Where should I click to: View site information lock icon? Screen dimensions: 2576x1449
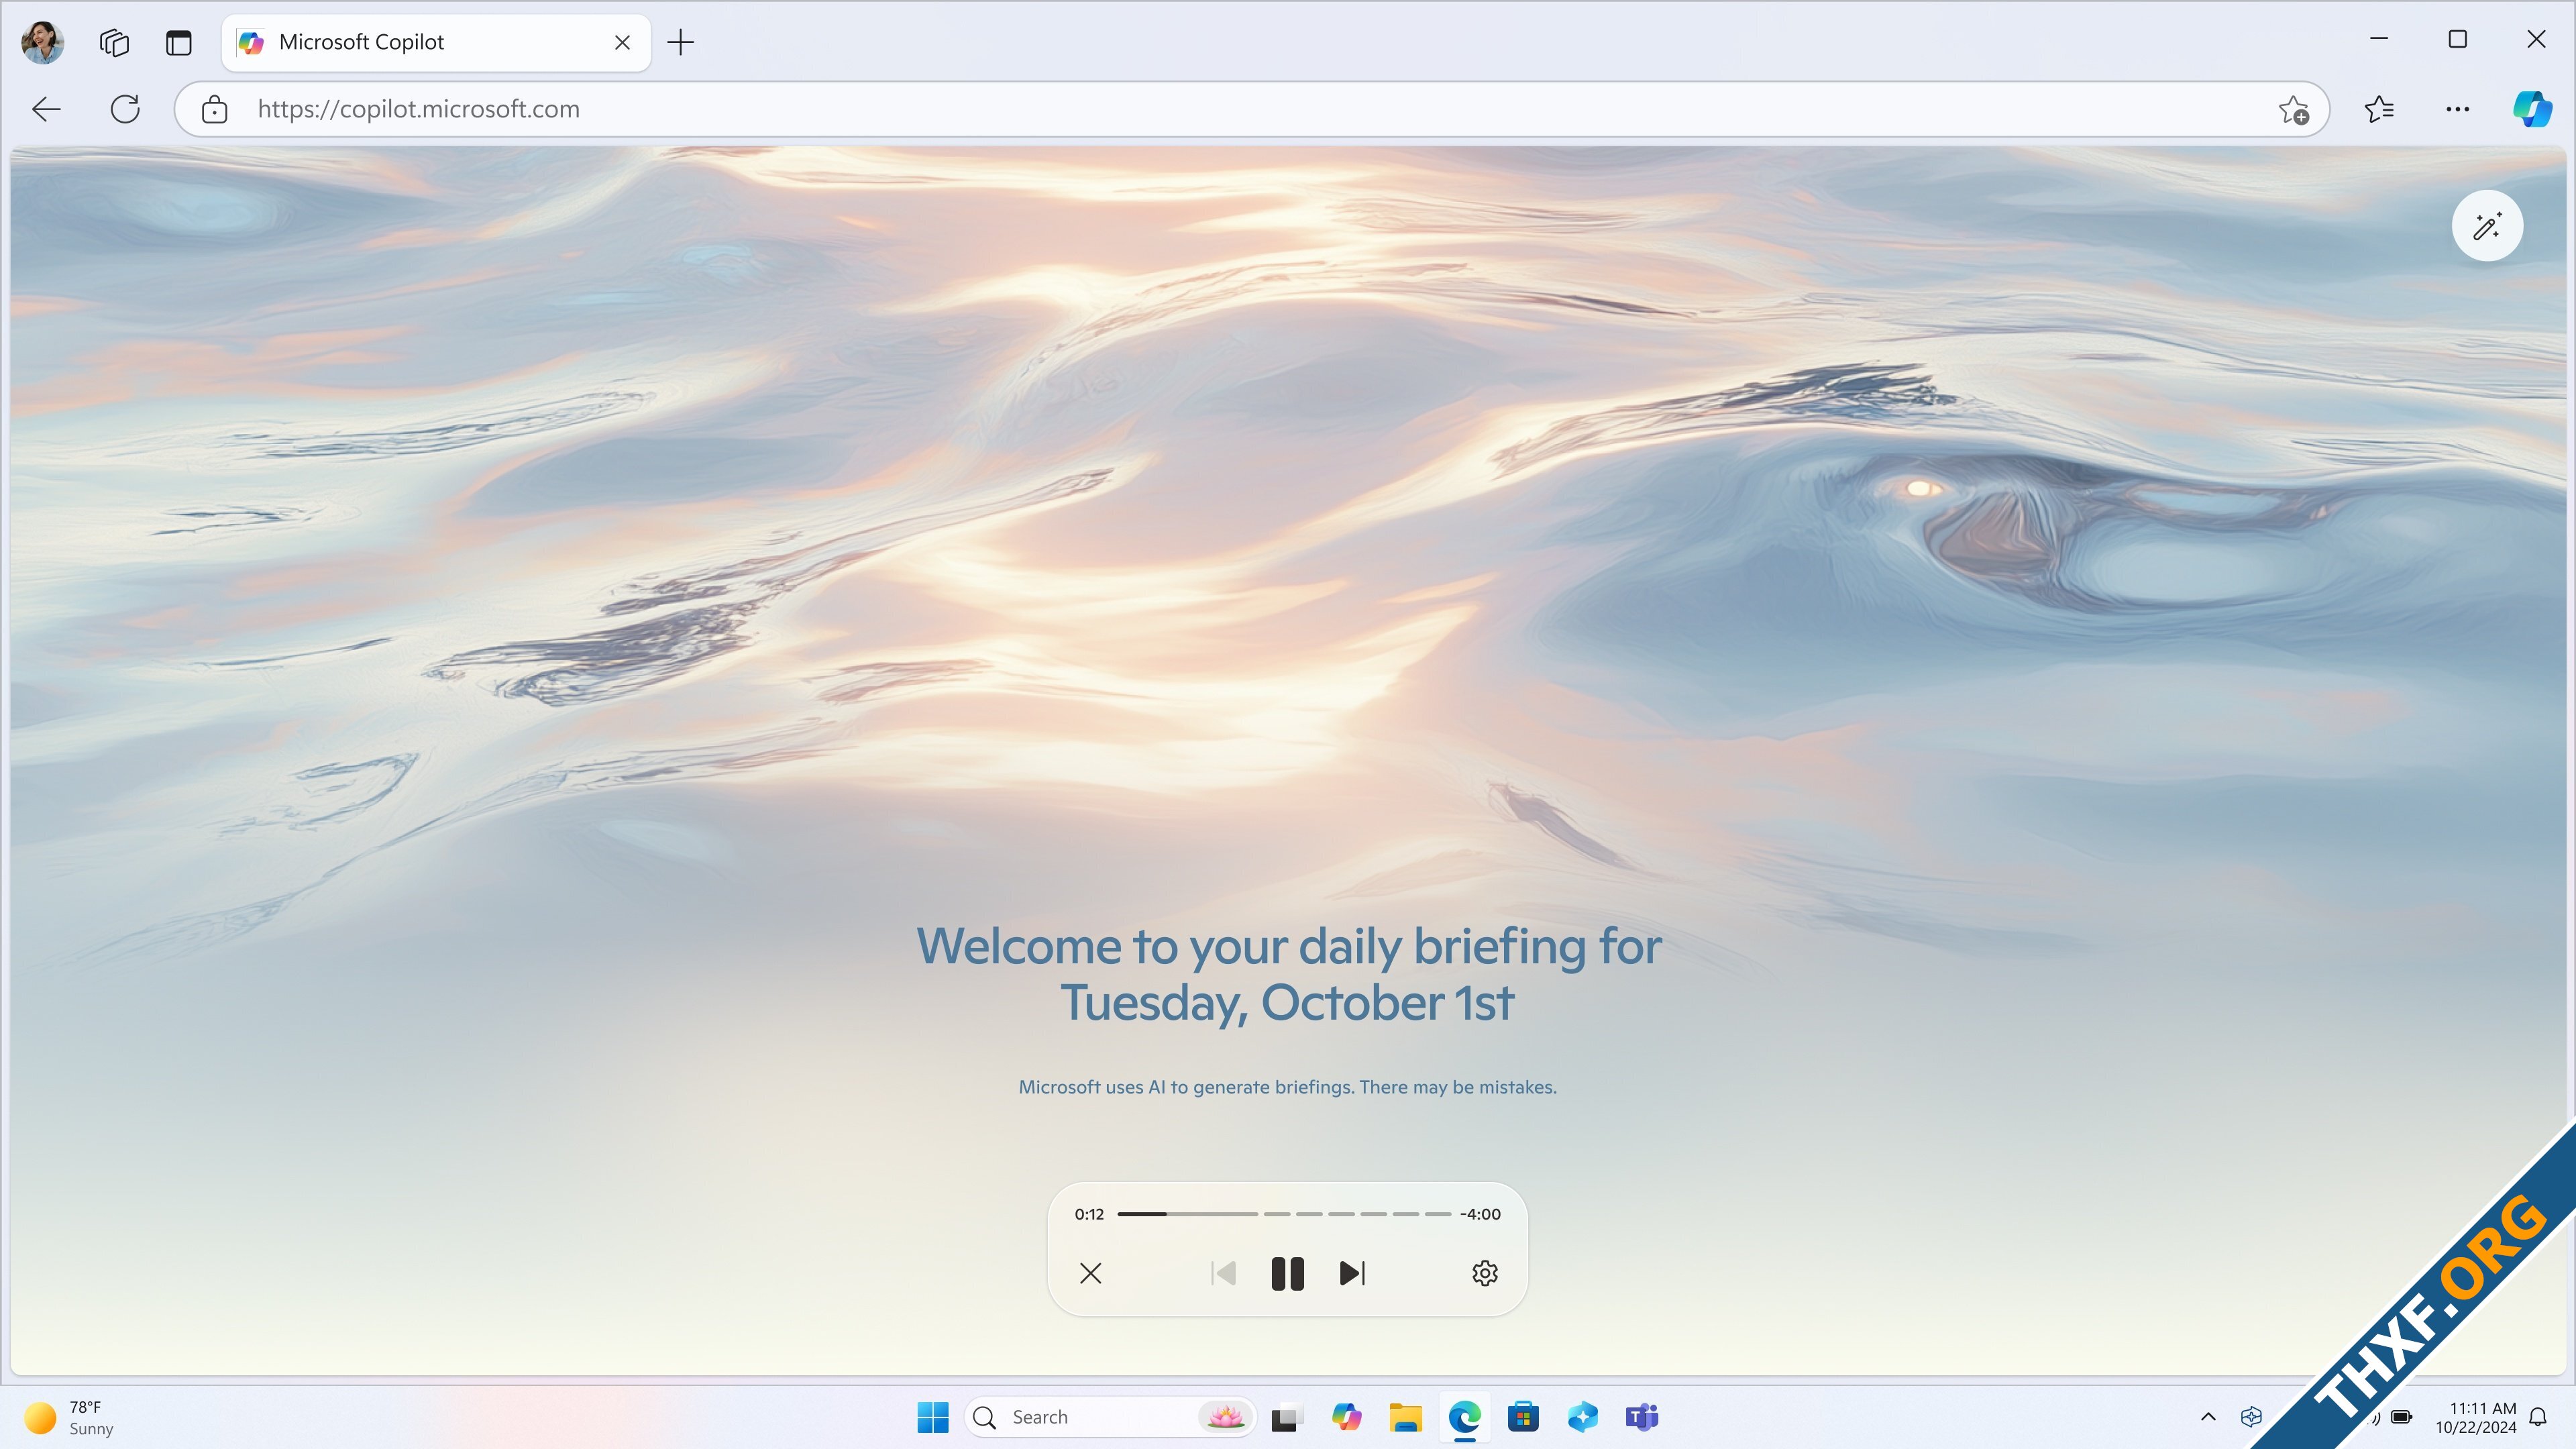tap(215, 109)
